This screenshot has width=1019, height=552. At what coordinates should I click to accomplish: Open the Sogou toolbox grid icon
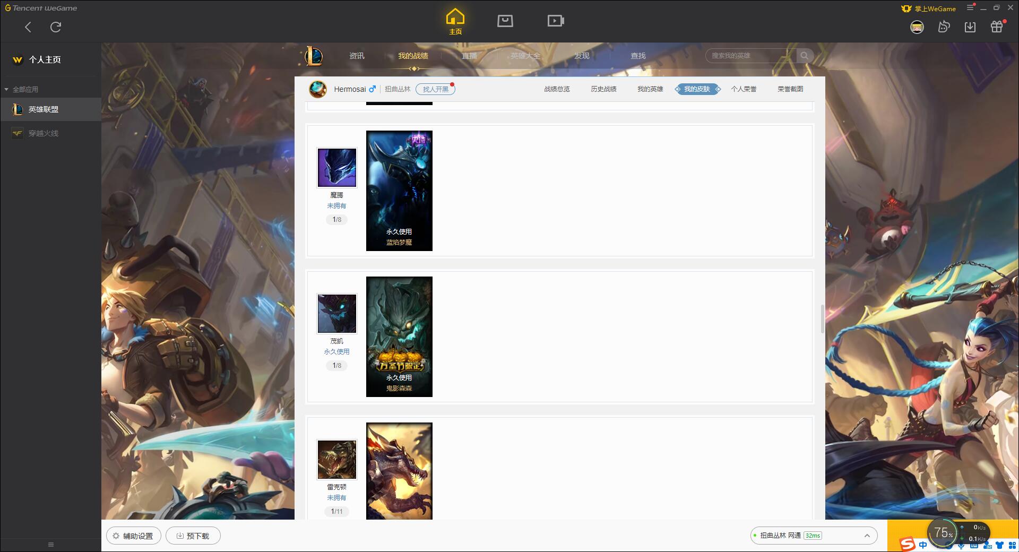pyautogui.click(x=1012, y=546)
